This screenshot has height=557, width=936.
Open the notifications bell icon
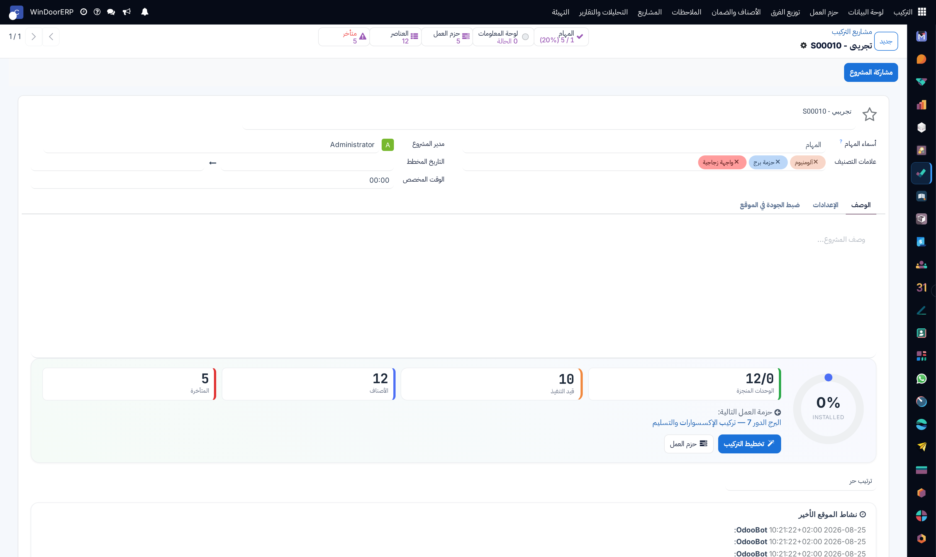point(145,12)
